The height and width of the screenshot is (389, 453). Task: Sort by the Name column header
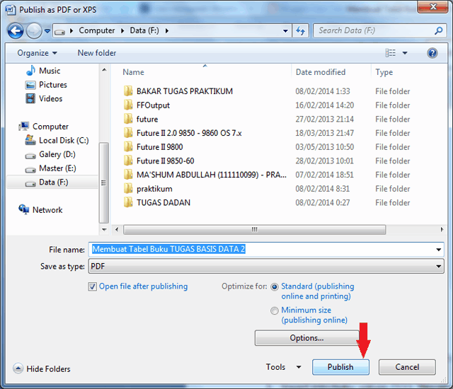(x=133, y=72)
